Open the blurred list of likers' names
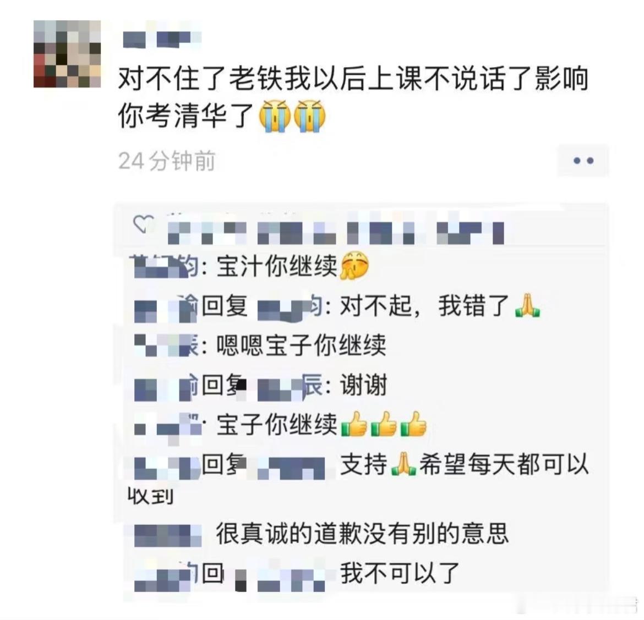This screenshot has height=620, width=644. 336,232
